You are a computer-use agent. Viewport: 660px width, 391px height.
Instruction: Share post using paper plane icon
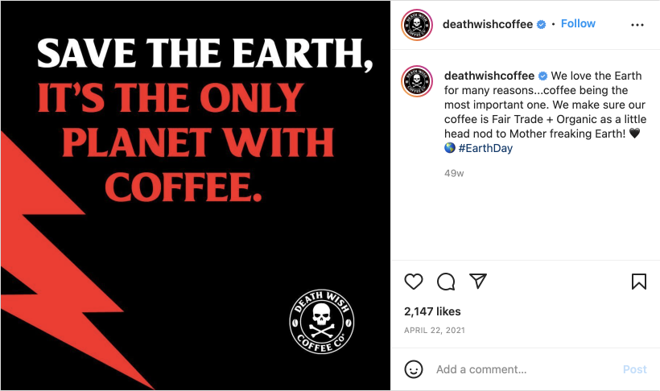478,281
